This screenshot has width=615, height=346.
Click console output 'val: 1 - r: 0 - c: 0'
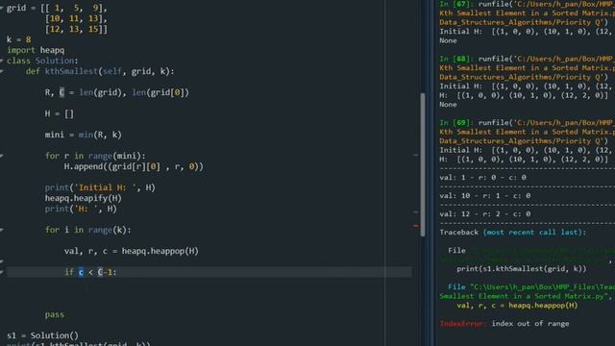click(x=482, y=178)
